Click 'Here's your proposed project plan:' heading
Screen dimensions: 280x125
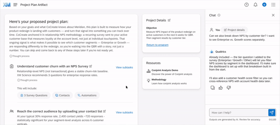(39, 22)
